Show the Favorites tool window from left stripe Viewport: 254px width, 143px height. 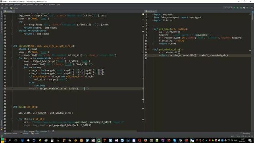(x=2, y=126)
